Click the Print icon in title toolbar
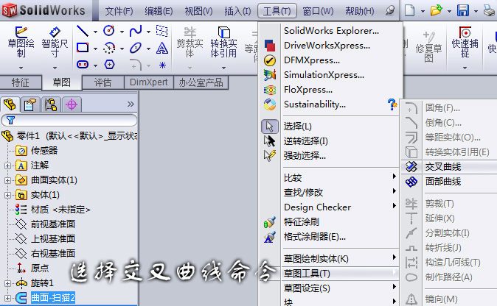This screenshot has height=306, width=497. click(x=490, y=10)
